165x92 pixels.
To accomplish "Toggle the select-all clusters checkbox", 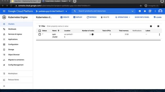I will [40, 31].
